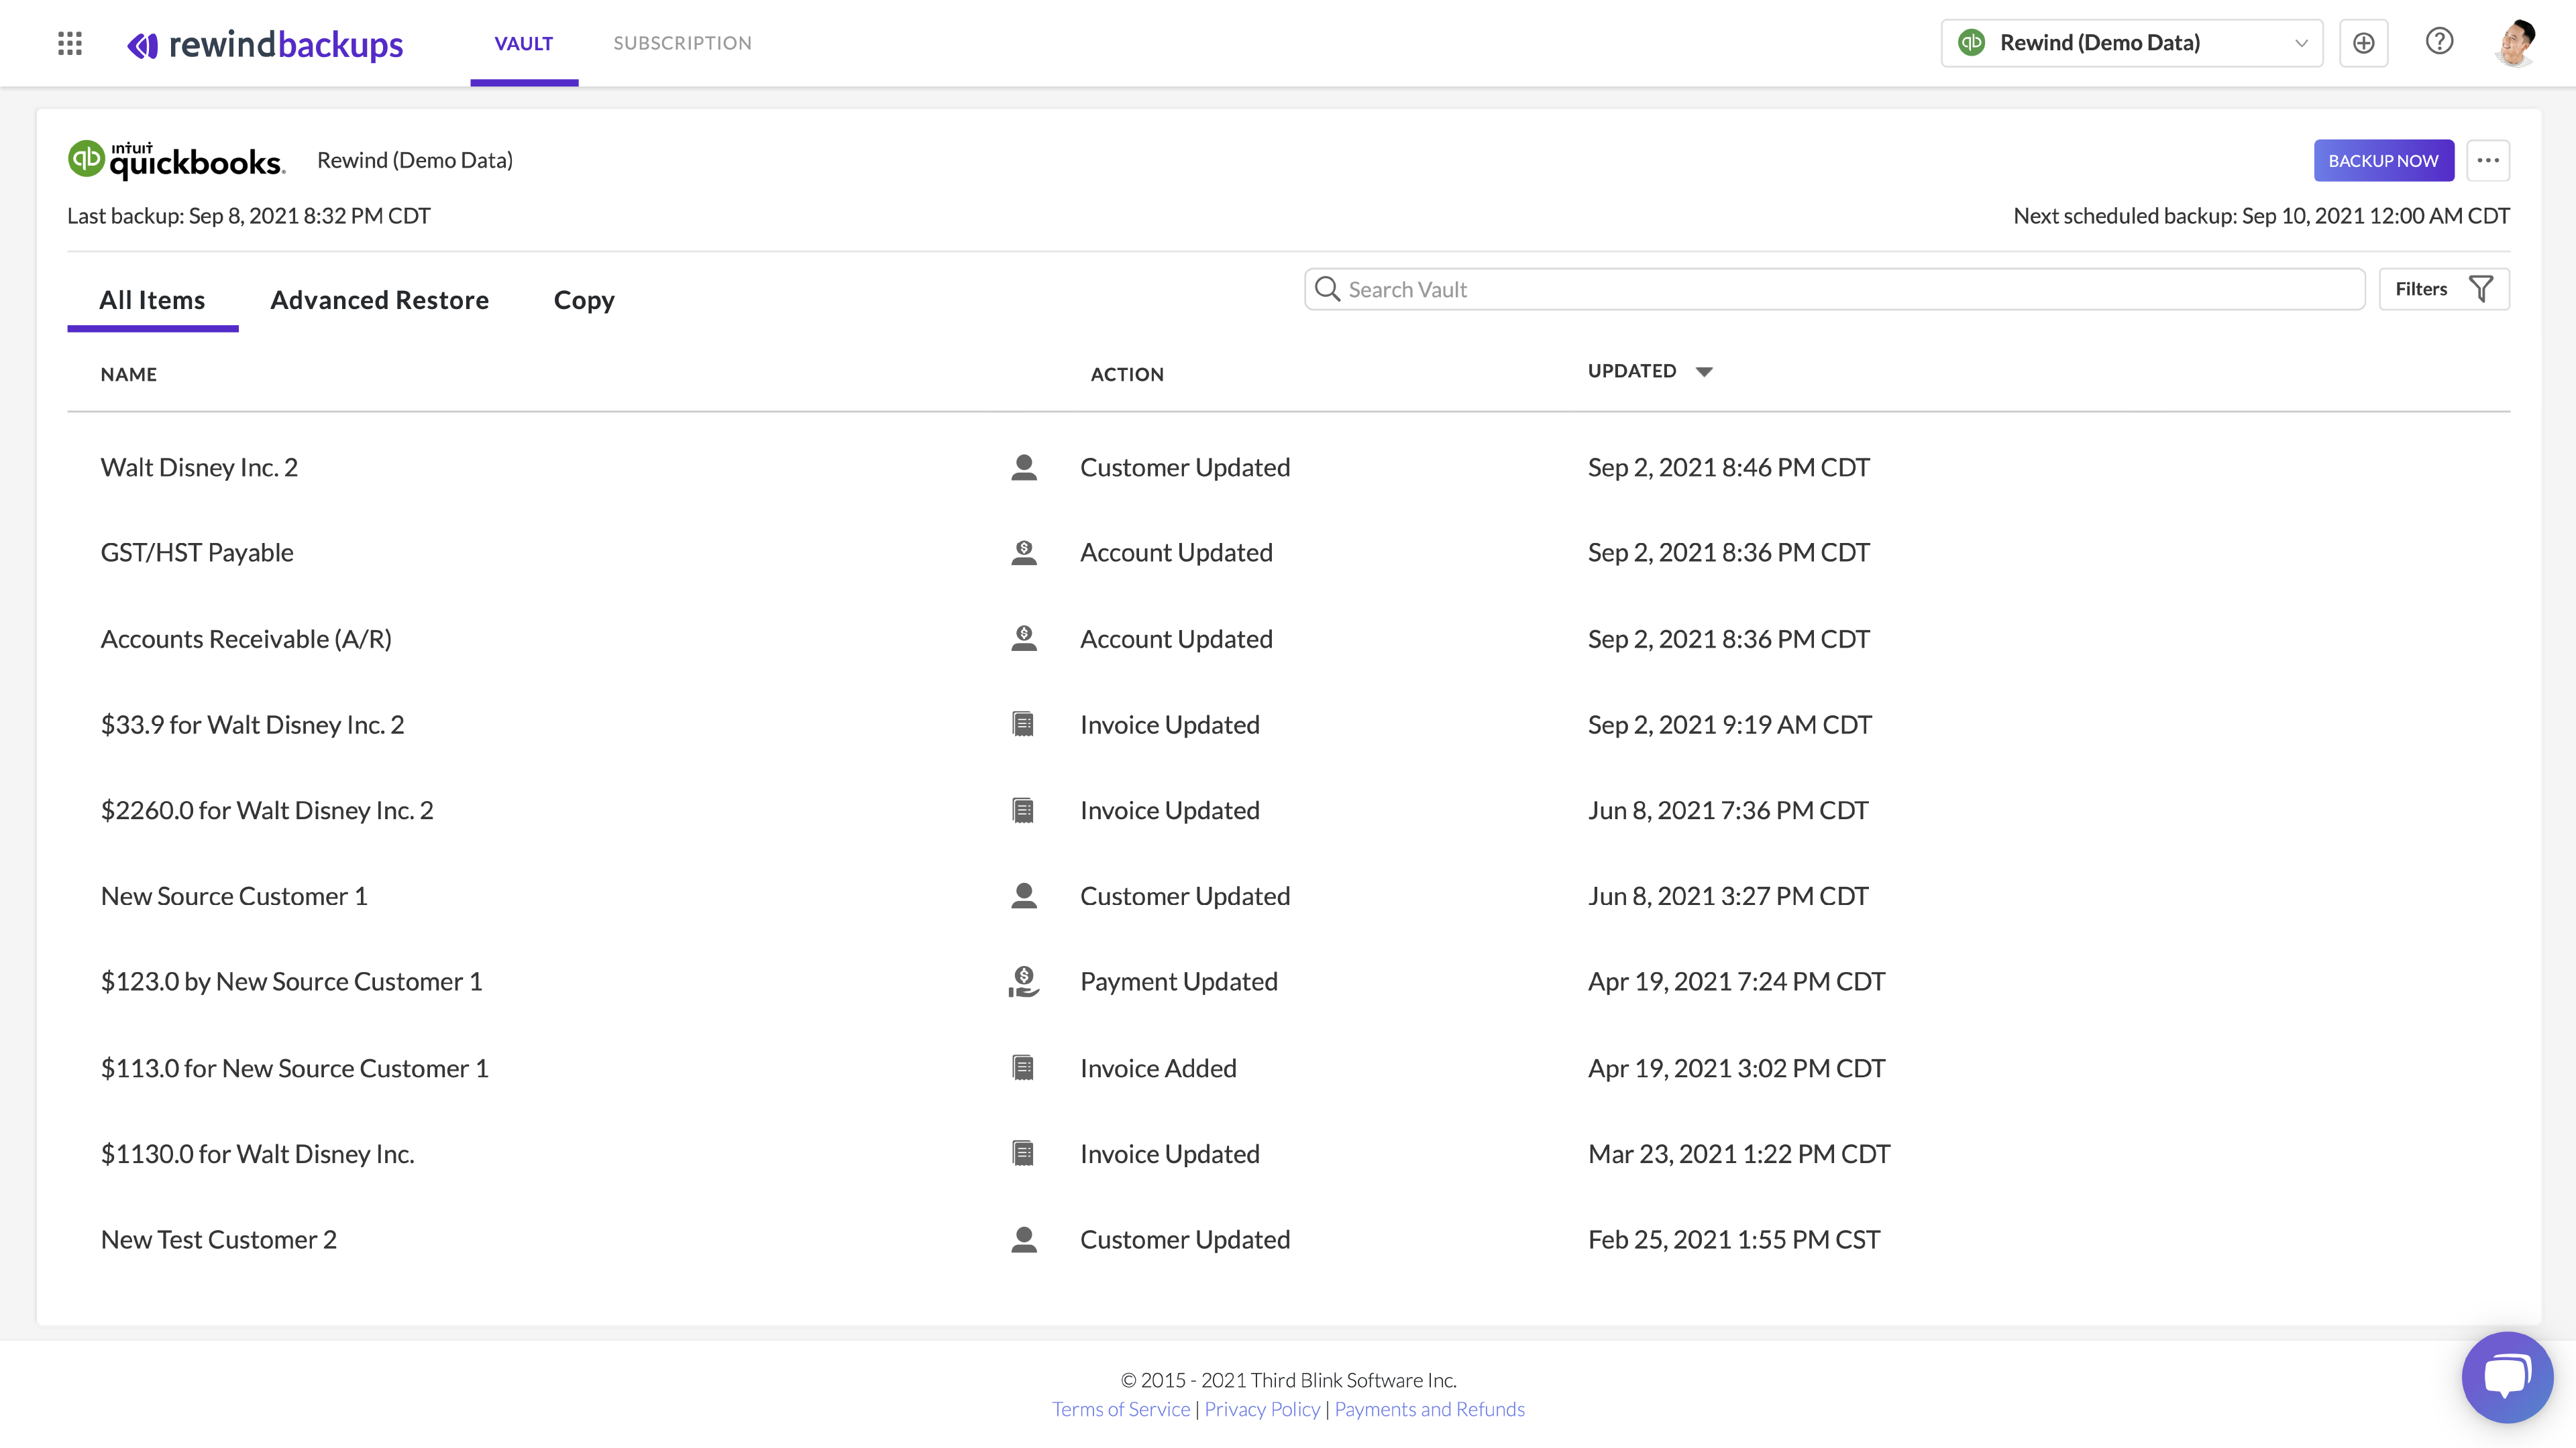Open the help question mark icon
This screenshot has width=2576, height=1448.
click(2439, 42)
